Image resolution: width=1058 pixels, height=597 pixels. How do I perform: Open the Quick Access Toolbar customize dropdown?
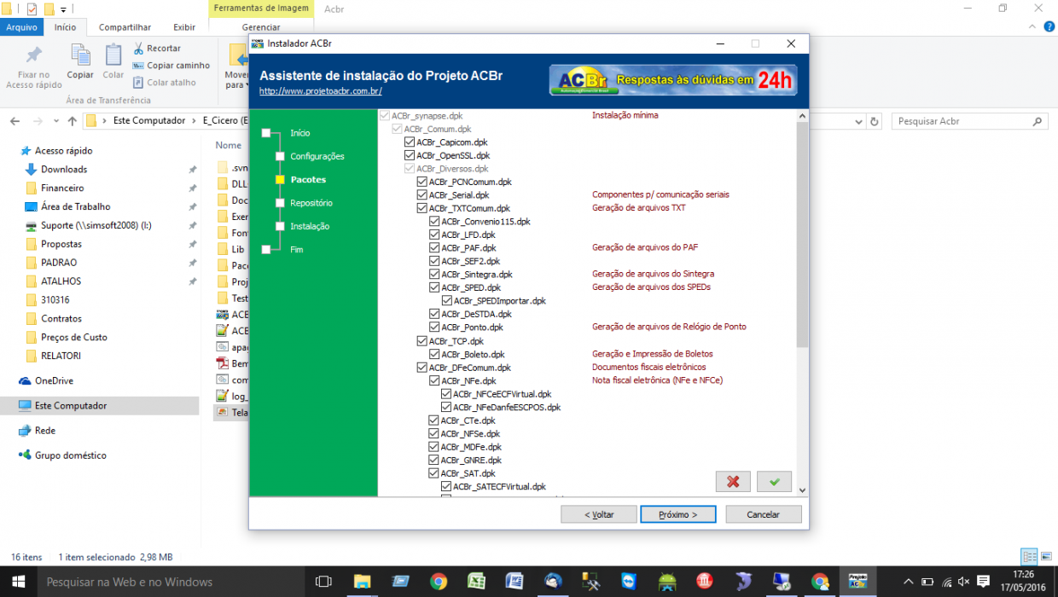point(63,9)
